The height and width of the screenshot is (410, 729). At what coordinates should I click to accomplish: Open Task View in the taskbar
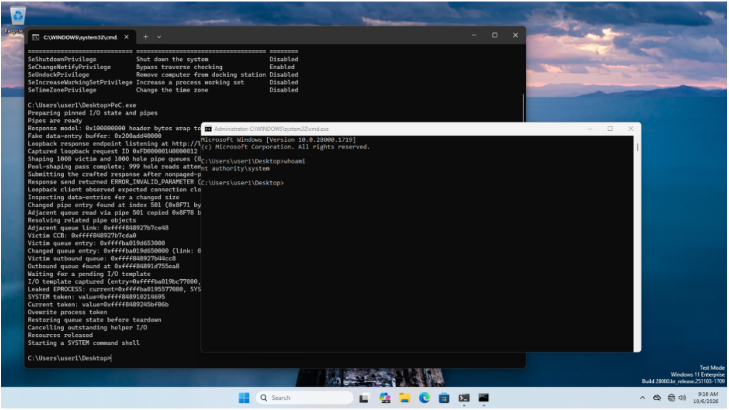(364, 398)
